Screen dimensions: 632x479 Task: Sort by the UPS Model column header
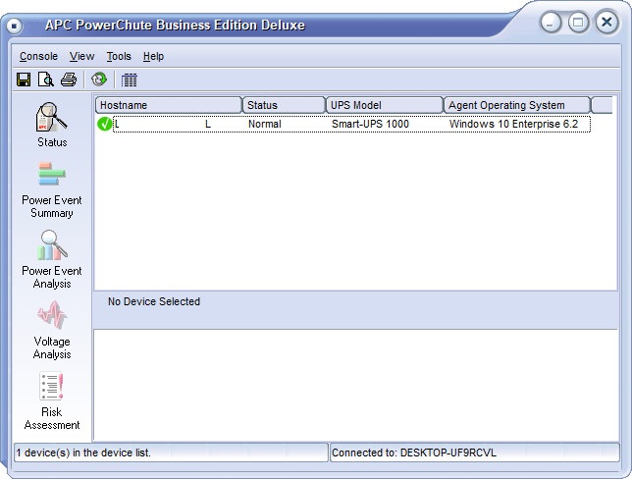[x=385, y=105]
